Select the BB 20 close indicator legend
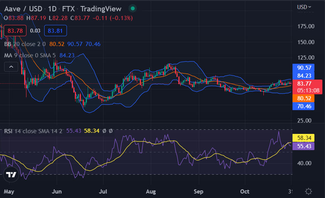 (25, 44)
